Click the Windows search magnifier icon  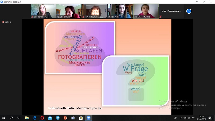click(x=11, y=118)
